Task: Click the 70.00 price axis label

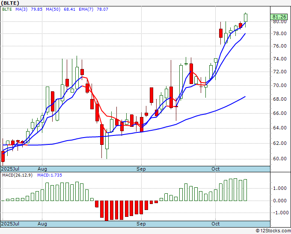Action: tap(280, 85)
